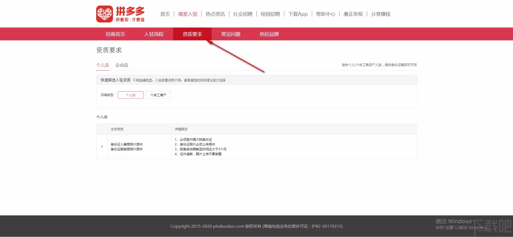Click the 资质要求 page heading
Image resolution: width=513 pixels, height=237 pixels.
[x=109, y=50]
